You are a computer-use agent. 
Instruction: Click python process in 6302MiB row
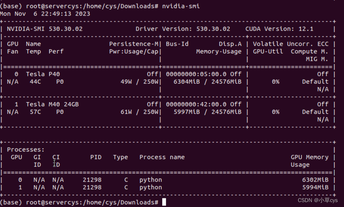pyautogui.click(x=151, y=180)
